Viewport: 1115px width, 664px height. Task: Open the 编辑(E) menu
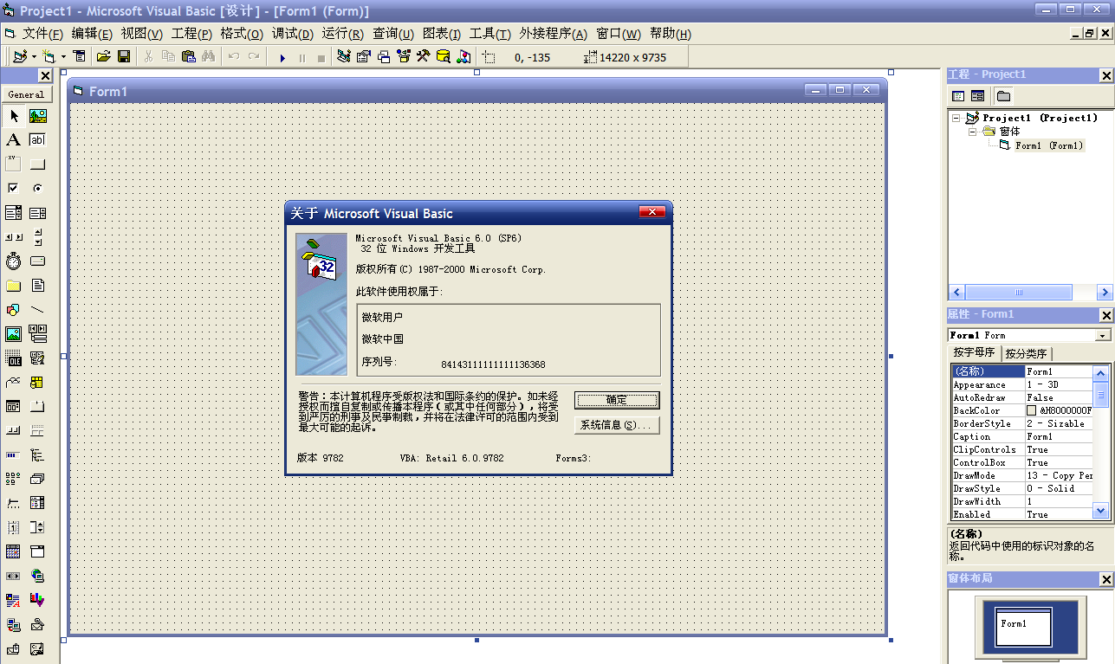92,34
